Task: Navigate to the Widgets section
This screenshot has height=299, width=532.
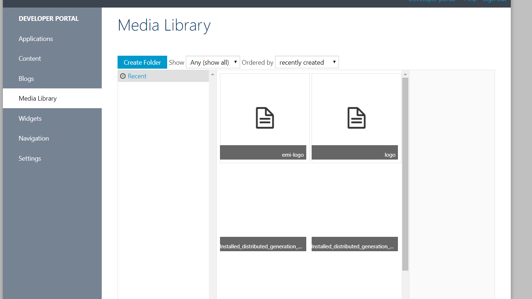Action: tap(30, 118)
